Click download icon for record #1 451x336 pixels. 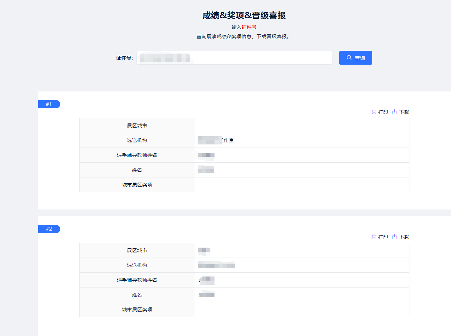click(395, 112)
